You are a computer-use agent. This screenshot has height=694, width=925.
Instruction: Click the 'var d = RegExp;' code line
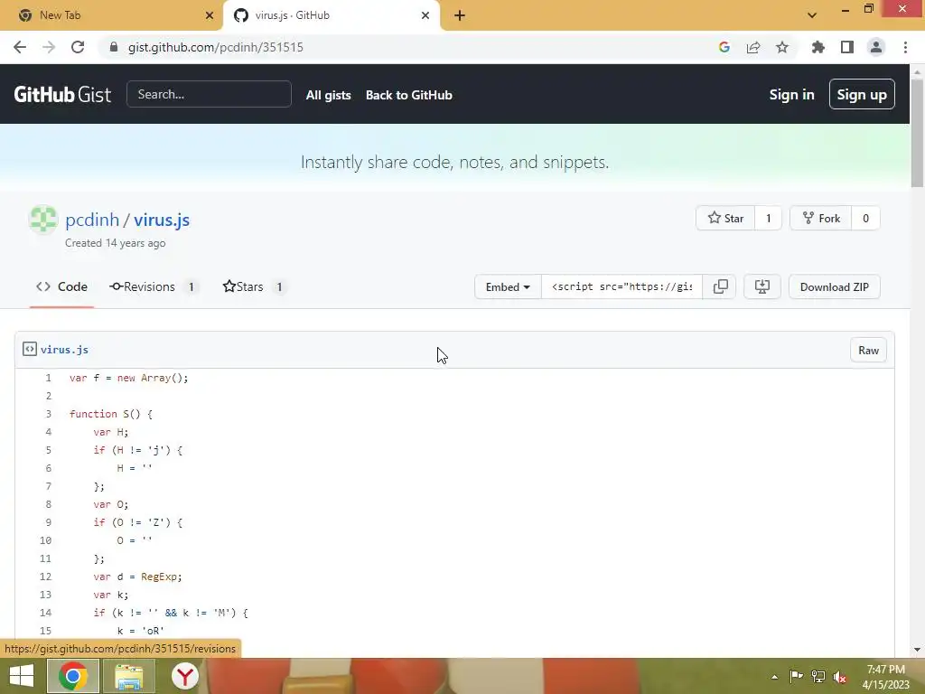[137, 577]
